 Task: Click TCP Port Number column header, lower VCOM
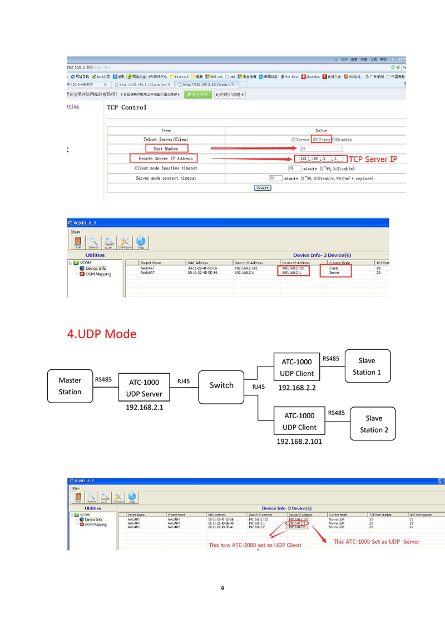coord(388,514)
